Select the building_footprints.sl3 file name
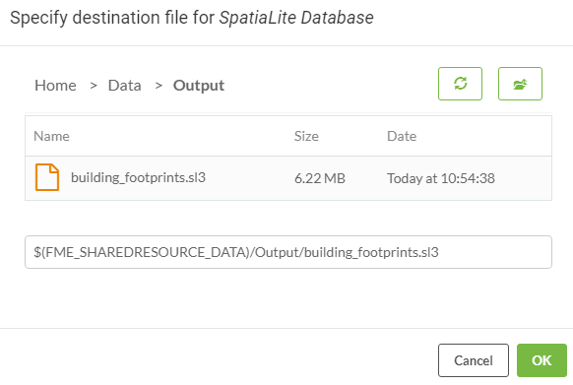The height and width of the screenshot is (385, 573). coord(138,177)
